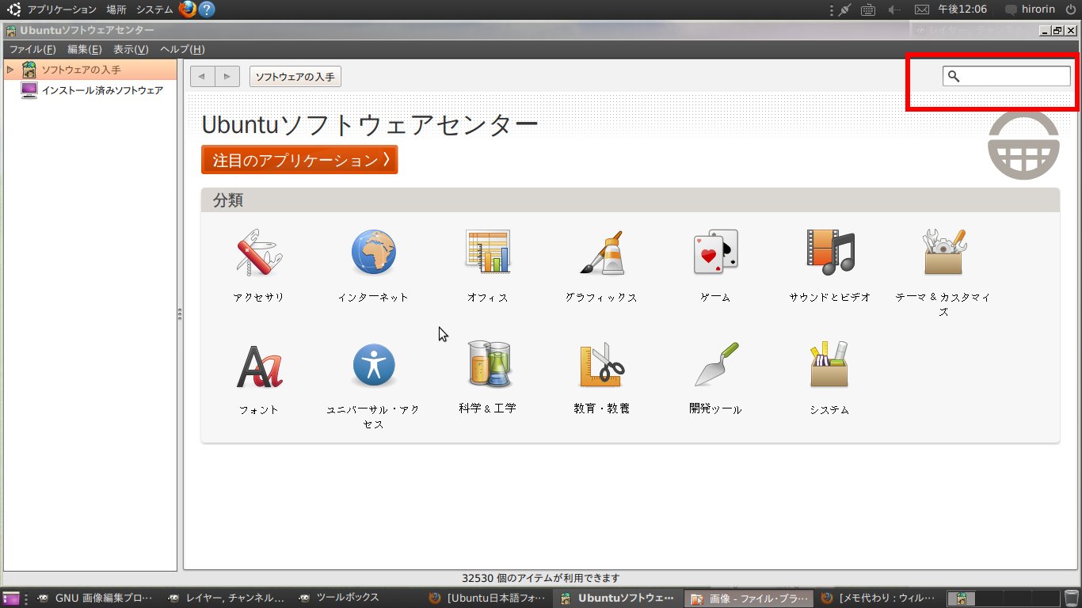Click the trash icon in bottom panel
This screenshot has height=608, width=1082.
[x=1071, y=598]
